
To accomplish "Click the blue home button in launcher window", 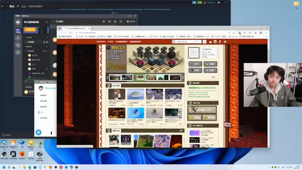I will click(x=39, y=133).
